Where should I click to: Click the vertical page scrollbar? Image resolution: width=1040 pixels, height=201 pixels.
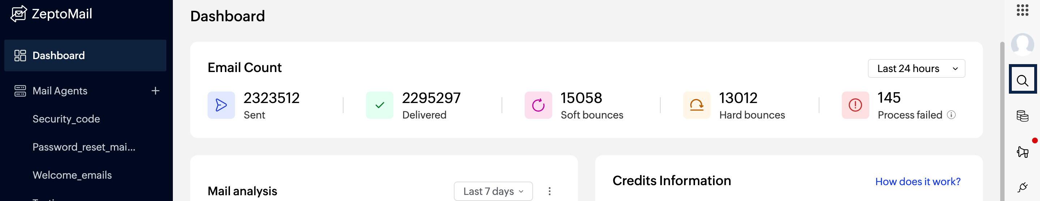tap(1002, 121)
